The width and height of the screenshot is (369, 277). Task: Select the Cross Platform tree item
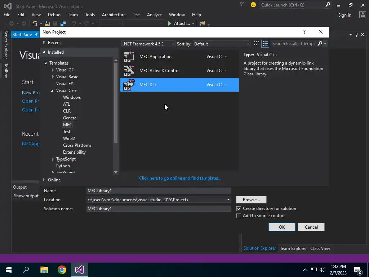pos(77,145)
